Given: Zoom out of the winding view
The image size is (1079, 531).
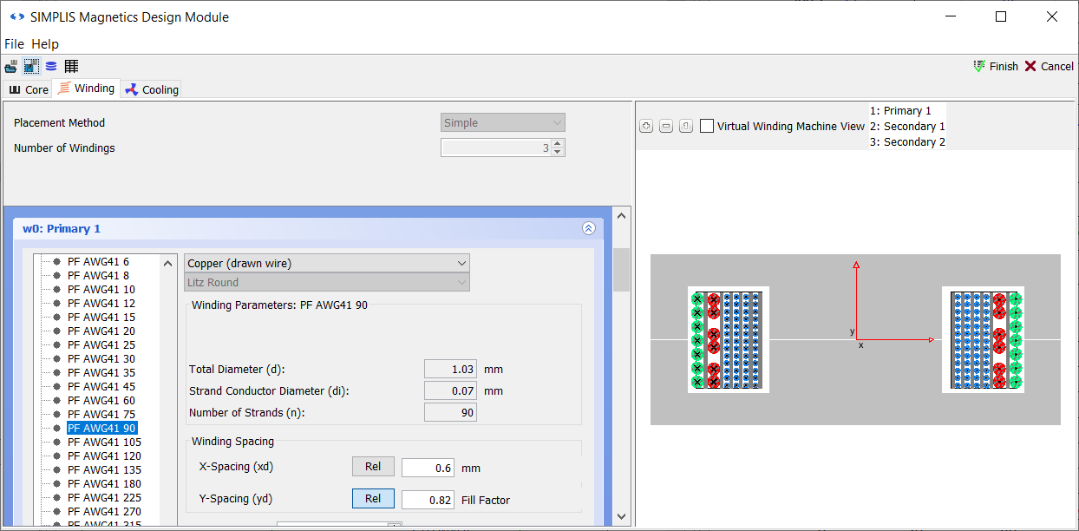Looking at the screenshot, I should [666, 127].
